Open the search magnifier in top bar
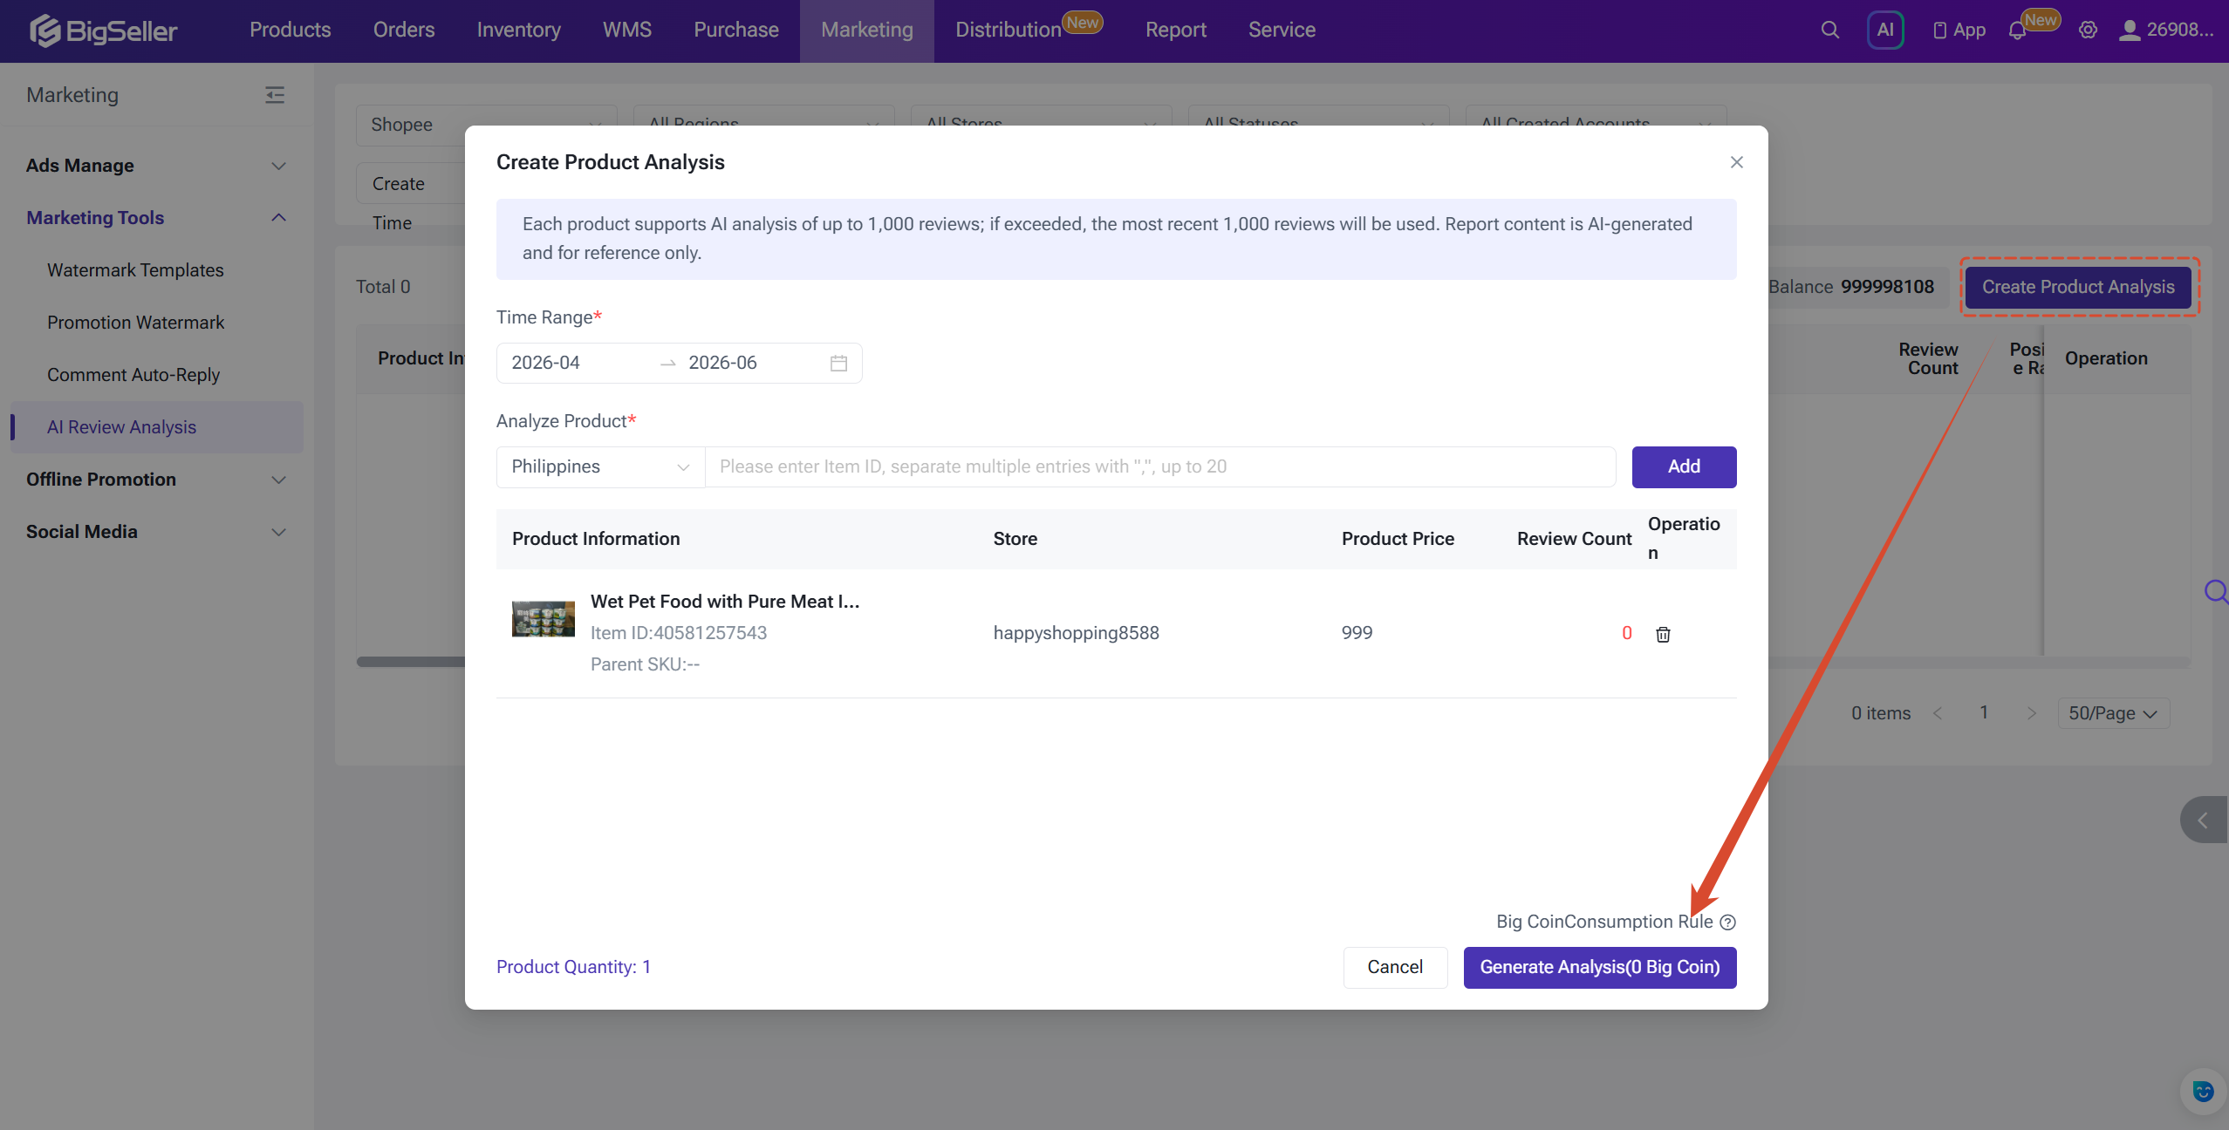Screen dimensions: 2229x1130 tap(1829, 30)
